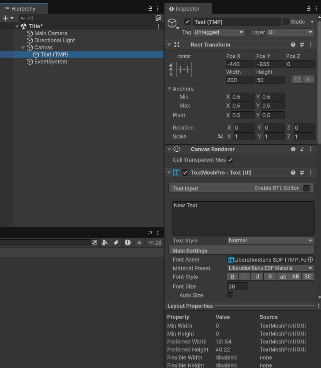
Task: Click the Font Size input field
Action: pos(237,286)
